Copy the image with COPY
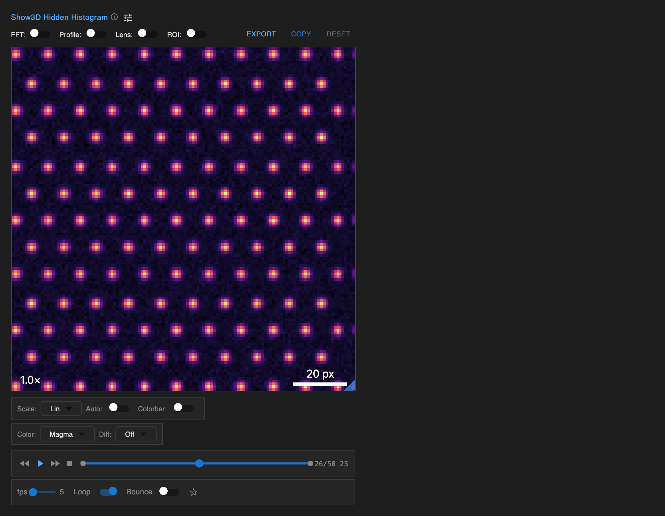The image size is (665, 517). click(301, 34)
